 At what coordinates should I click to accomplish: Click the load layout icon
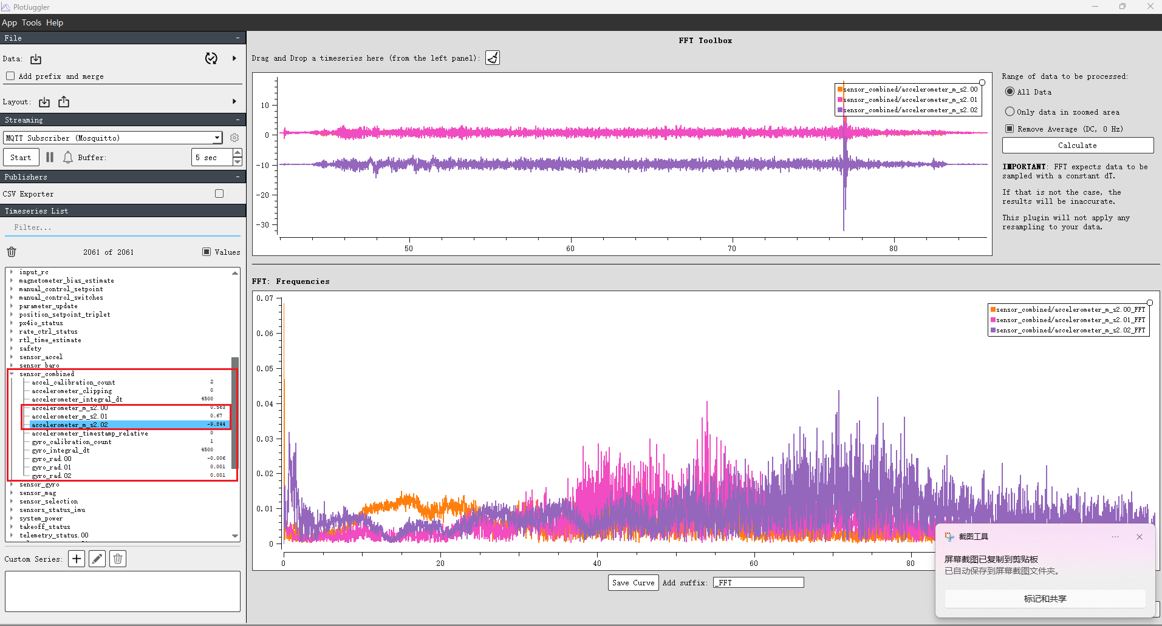[x=44, y=102]
